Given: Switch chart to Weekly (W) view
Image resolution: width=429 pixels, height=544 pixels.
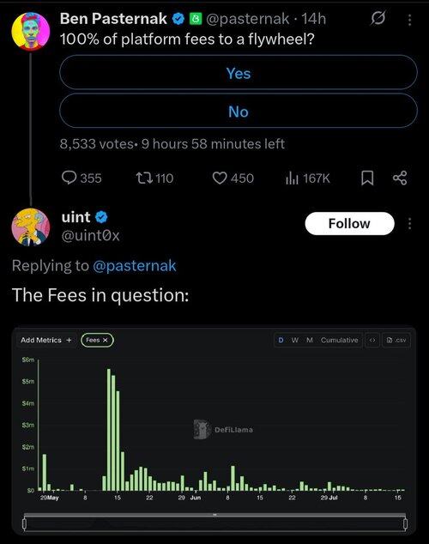Looking at the screenshot, I should pyautogui.click(x=294, y=340).
